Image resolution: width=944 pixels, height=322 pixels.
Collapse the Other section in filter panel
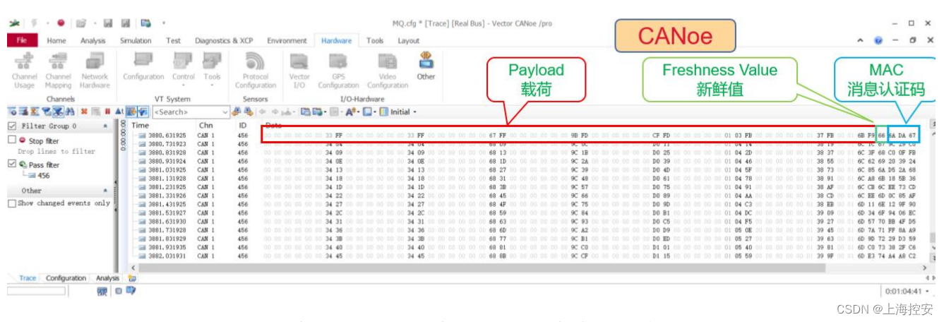(106, 191)
